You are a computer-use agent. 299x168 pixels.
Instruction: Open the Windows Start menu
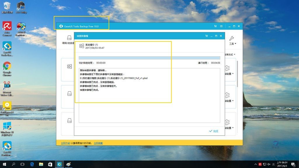[x=4, y=164]
